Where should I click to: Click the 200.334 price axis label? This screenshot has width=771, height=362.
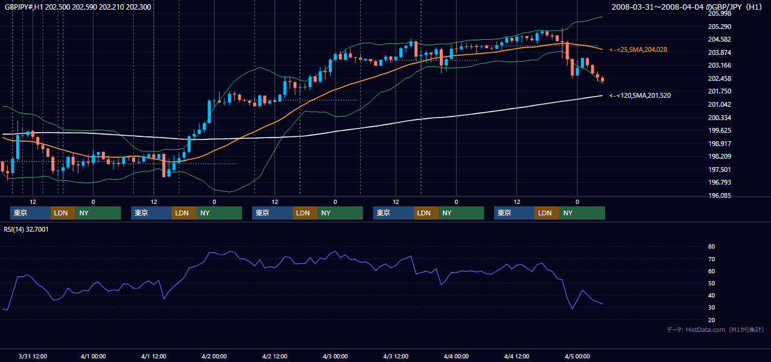[x=720, y=117]
